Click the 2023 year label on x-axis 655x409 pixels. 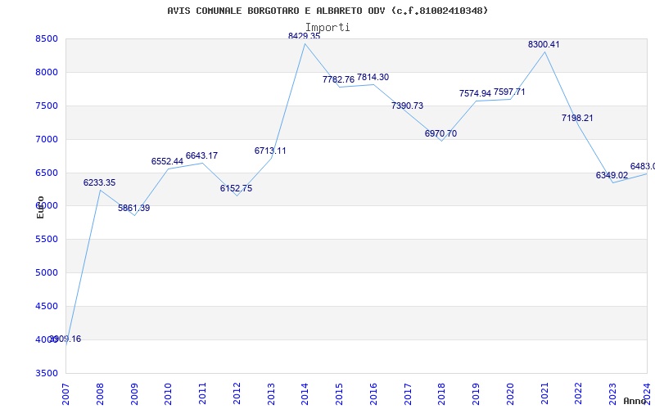[612, 394]
